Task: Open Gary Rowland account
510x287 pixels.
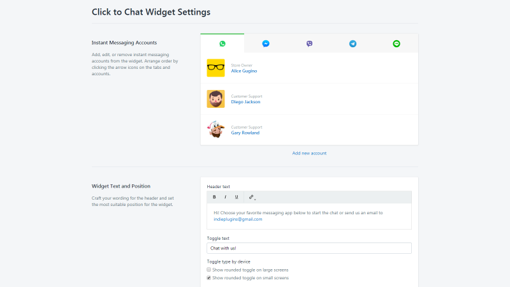Action: 245,133
